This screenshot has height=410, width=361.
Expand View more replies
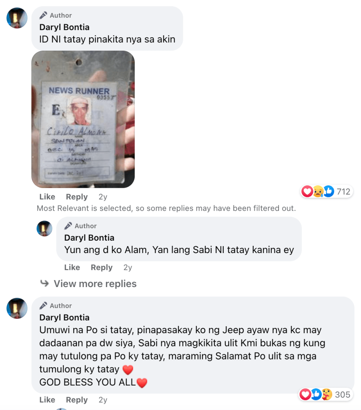[95, 284]
